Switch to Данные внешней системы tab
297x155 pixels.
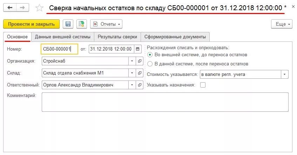62,37
